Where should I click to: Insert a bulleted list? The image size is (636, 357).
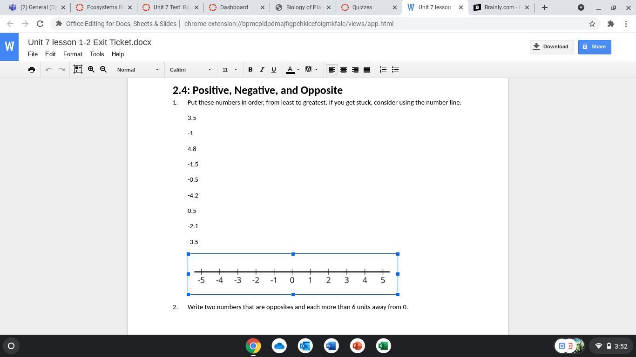(395, 70)
